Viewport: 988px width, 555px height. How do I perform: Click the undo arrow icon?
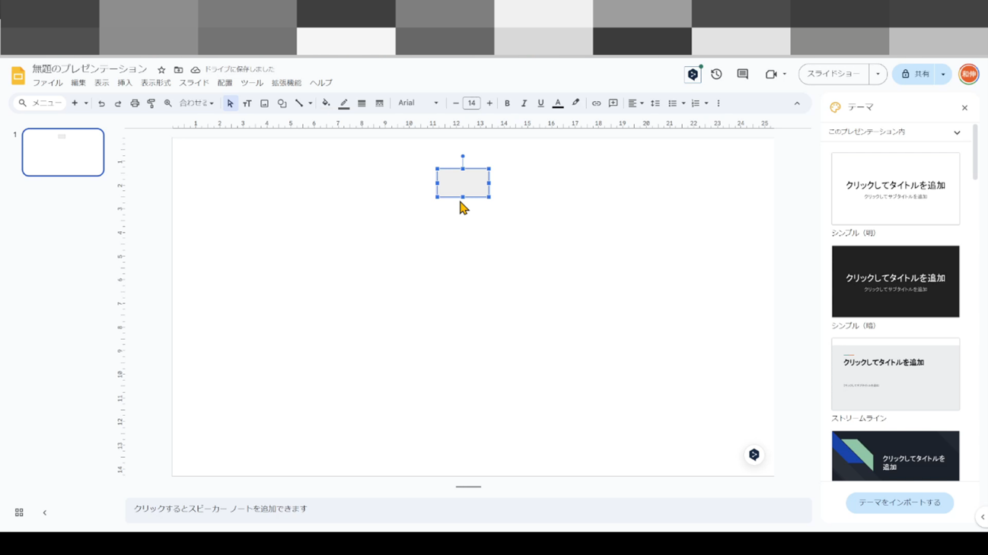101,103
